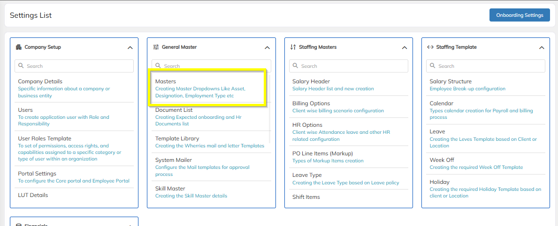The width and height of the screenshot is (558, 226).
Task: Collapse the Staffing Template panel
Action: click(x=542, y=48)
